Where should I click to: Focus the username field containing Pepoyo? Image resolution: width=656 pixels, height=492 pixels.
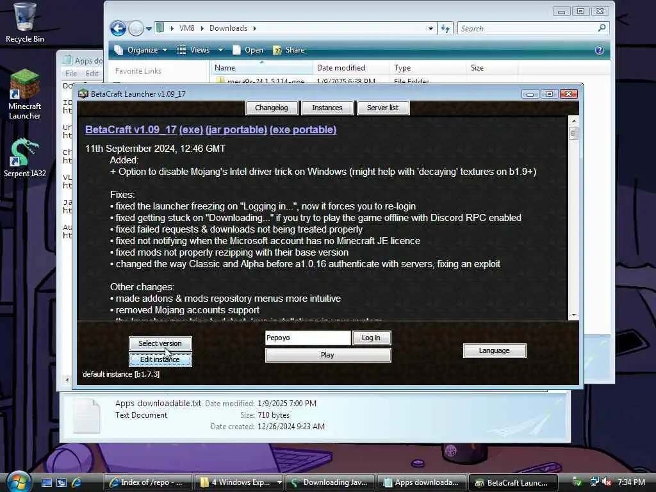point(308,338)
